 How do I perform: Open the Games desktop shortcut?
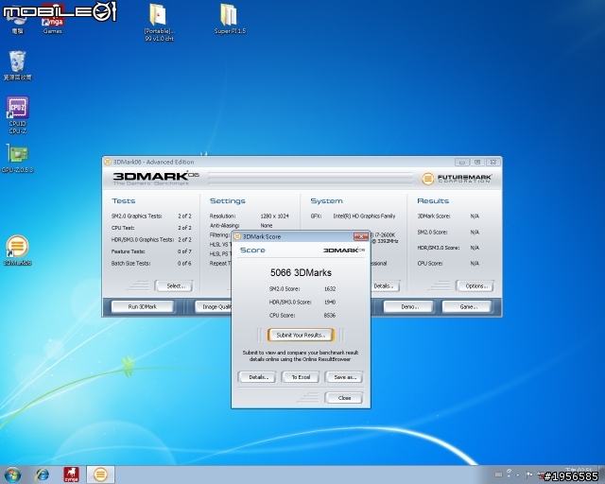(x=53, y=19)
